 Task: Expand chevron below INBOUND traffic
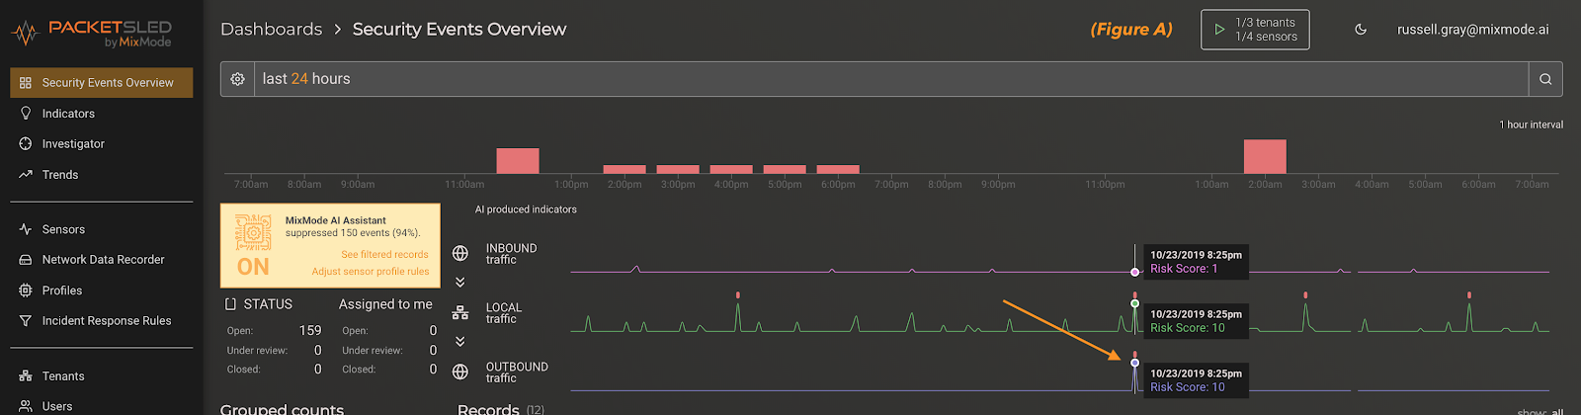[460, 283]
